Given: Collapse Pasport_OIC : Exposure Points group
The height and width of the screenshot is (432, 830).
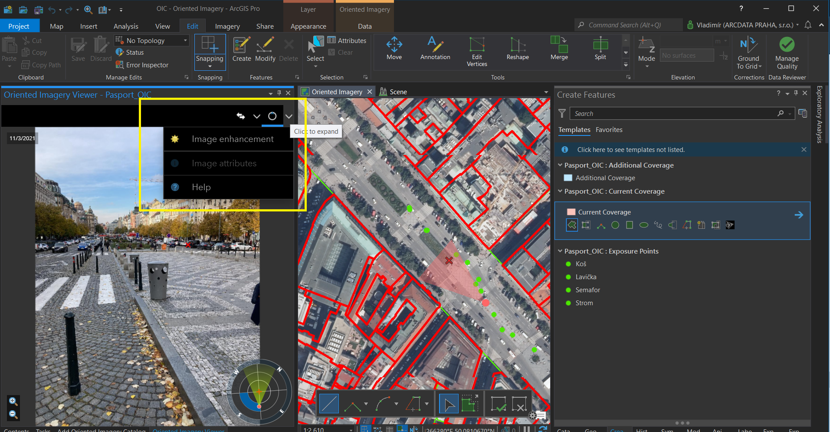Looking at the screenshot, I should point(560,251).
